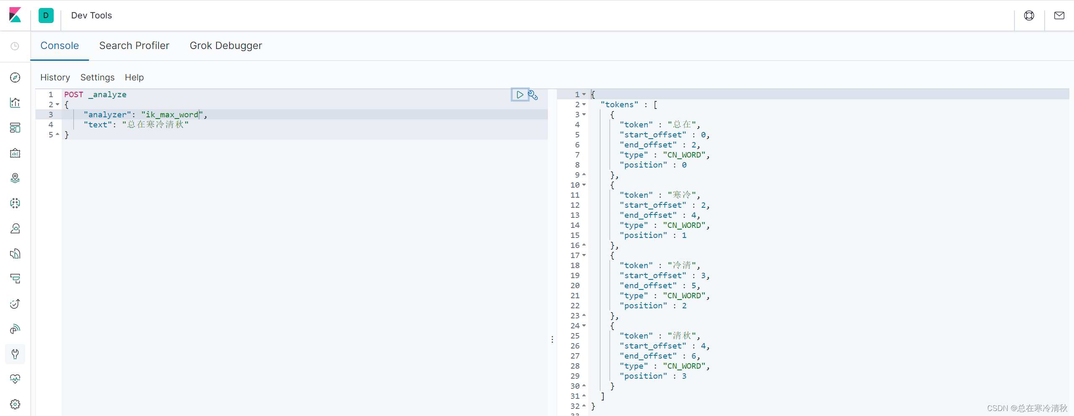Open SIEM icon in sidebar
Screen dimensions: 1074x416
(x=15, y=329)
